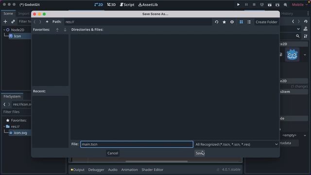Pause the running project
Image resolution: width=311 pixels, height=175 pixels.
pyautogui.click(x=246, y=4)
